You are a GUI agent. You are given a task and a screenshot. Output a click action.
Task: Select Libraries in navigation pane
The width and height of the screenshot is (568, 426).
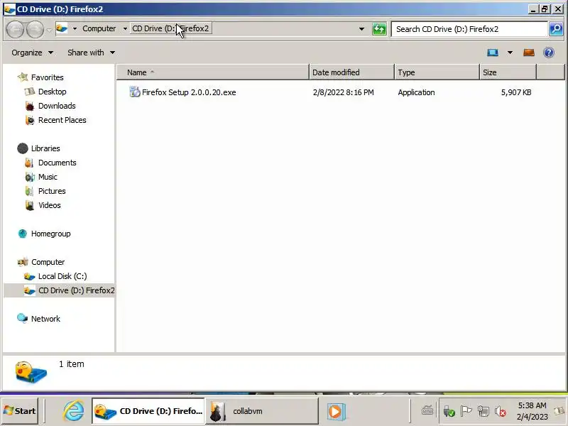[45, 148]
